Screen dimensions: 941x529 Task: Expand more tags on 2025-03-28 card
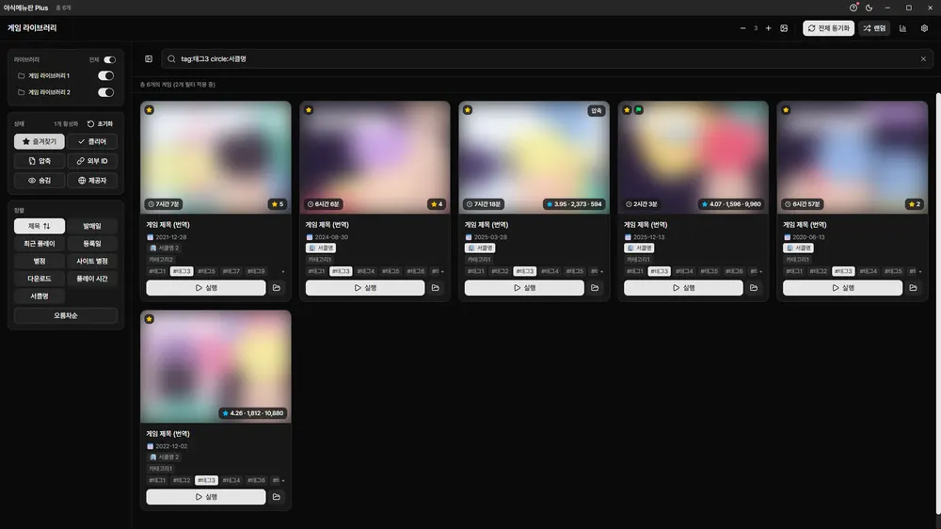[x=601, y=271]
